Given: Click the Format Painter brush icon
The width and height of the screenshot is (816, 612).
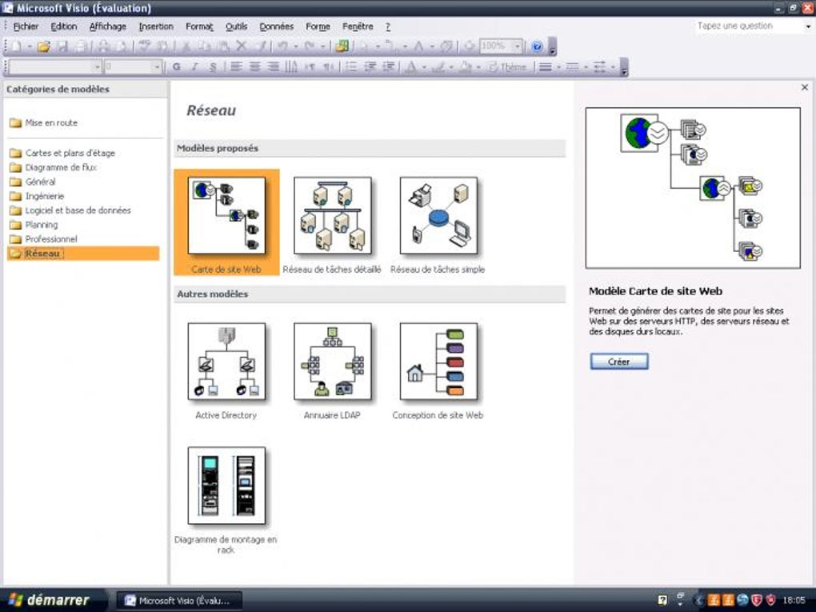Looking at the screenshot, I should pos(262,46).
